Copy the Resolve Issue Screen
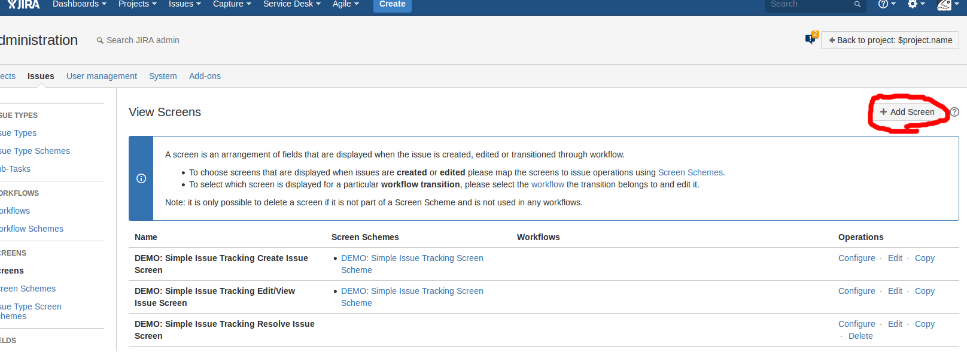967x352 pixels. coord(925,324)
